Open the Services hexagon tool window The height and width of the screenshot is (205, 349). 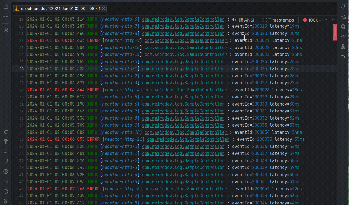(6, 171)
